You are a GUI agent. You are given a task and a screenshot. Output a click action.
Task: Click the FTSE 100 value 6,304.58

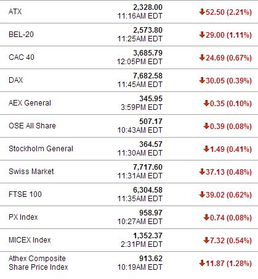coord(148,190)
